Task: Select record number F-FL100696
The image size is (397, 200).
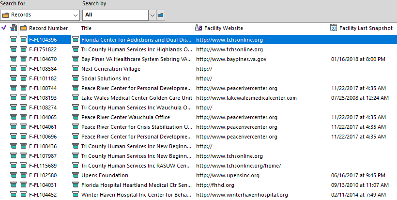Action: [43, 137]
